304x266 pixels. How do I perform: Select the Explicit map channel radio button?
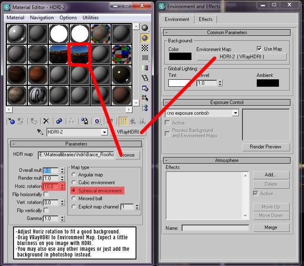click(74, 206)
